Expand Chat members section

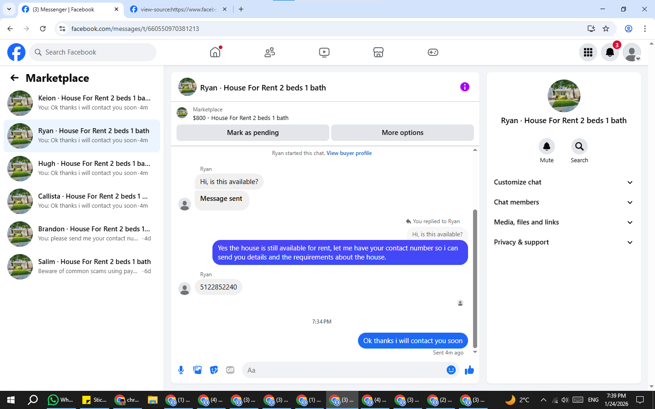point(564,202)
